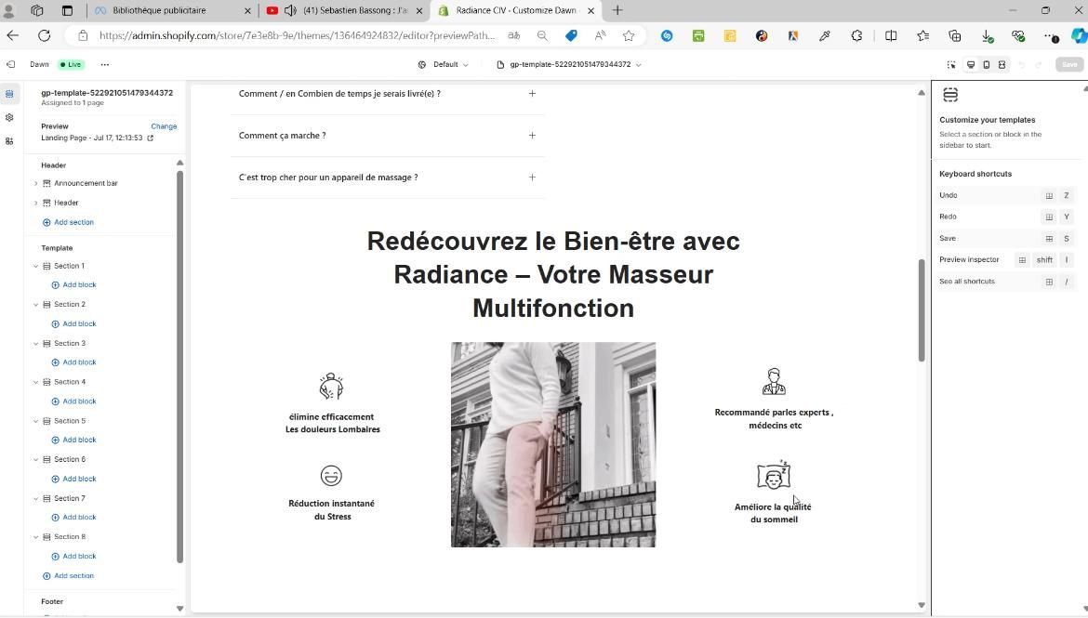Open Theme settings gear in sidebar

[9, 117]
